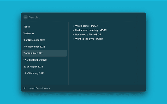Click the 08:05 timestamp

pyautogui.click(x=98, y=35)
